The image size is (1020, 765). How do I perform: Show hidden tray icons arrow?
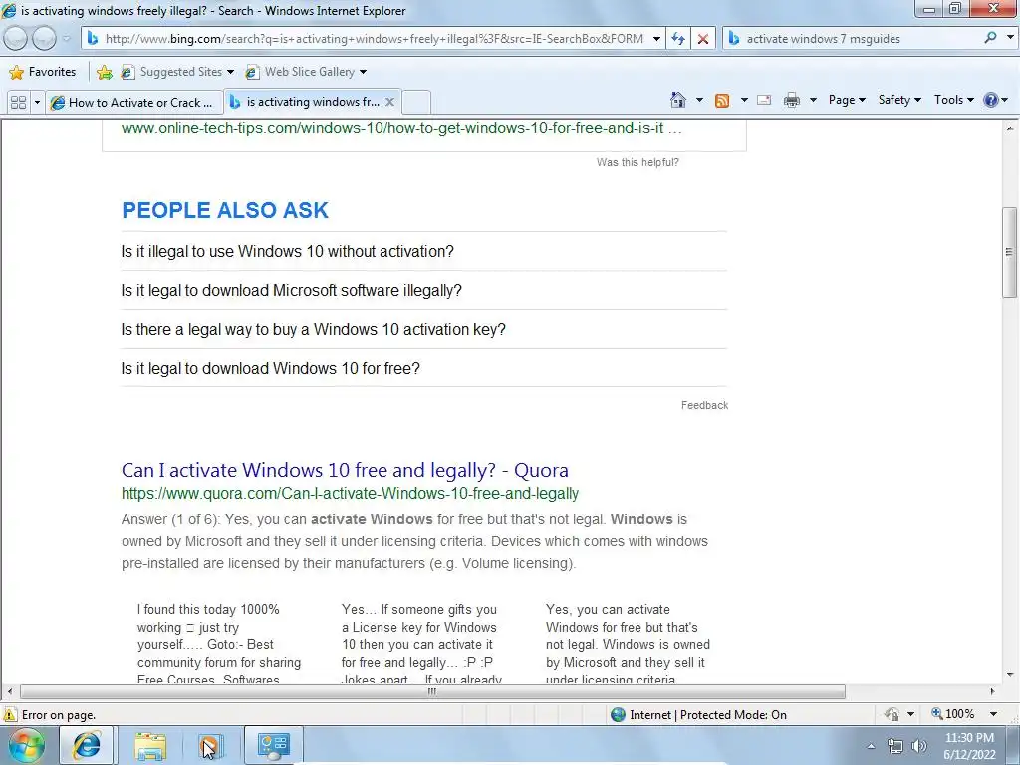pyautogui.click(x=871, y=746)
